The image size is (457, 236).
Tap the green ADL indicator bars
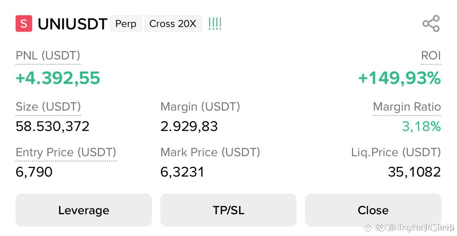pos(215,24)
